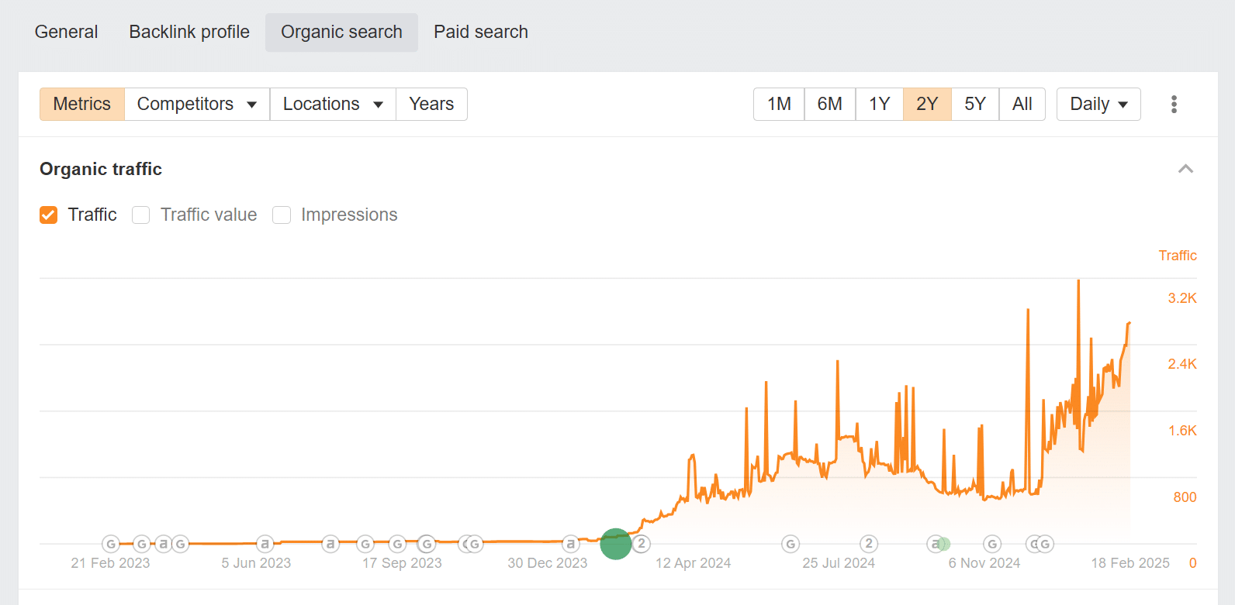Select the 1M time range button
Viewport: 1235px width, 605px height.
point(779,105)
